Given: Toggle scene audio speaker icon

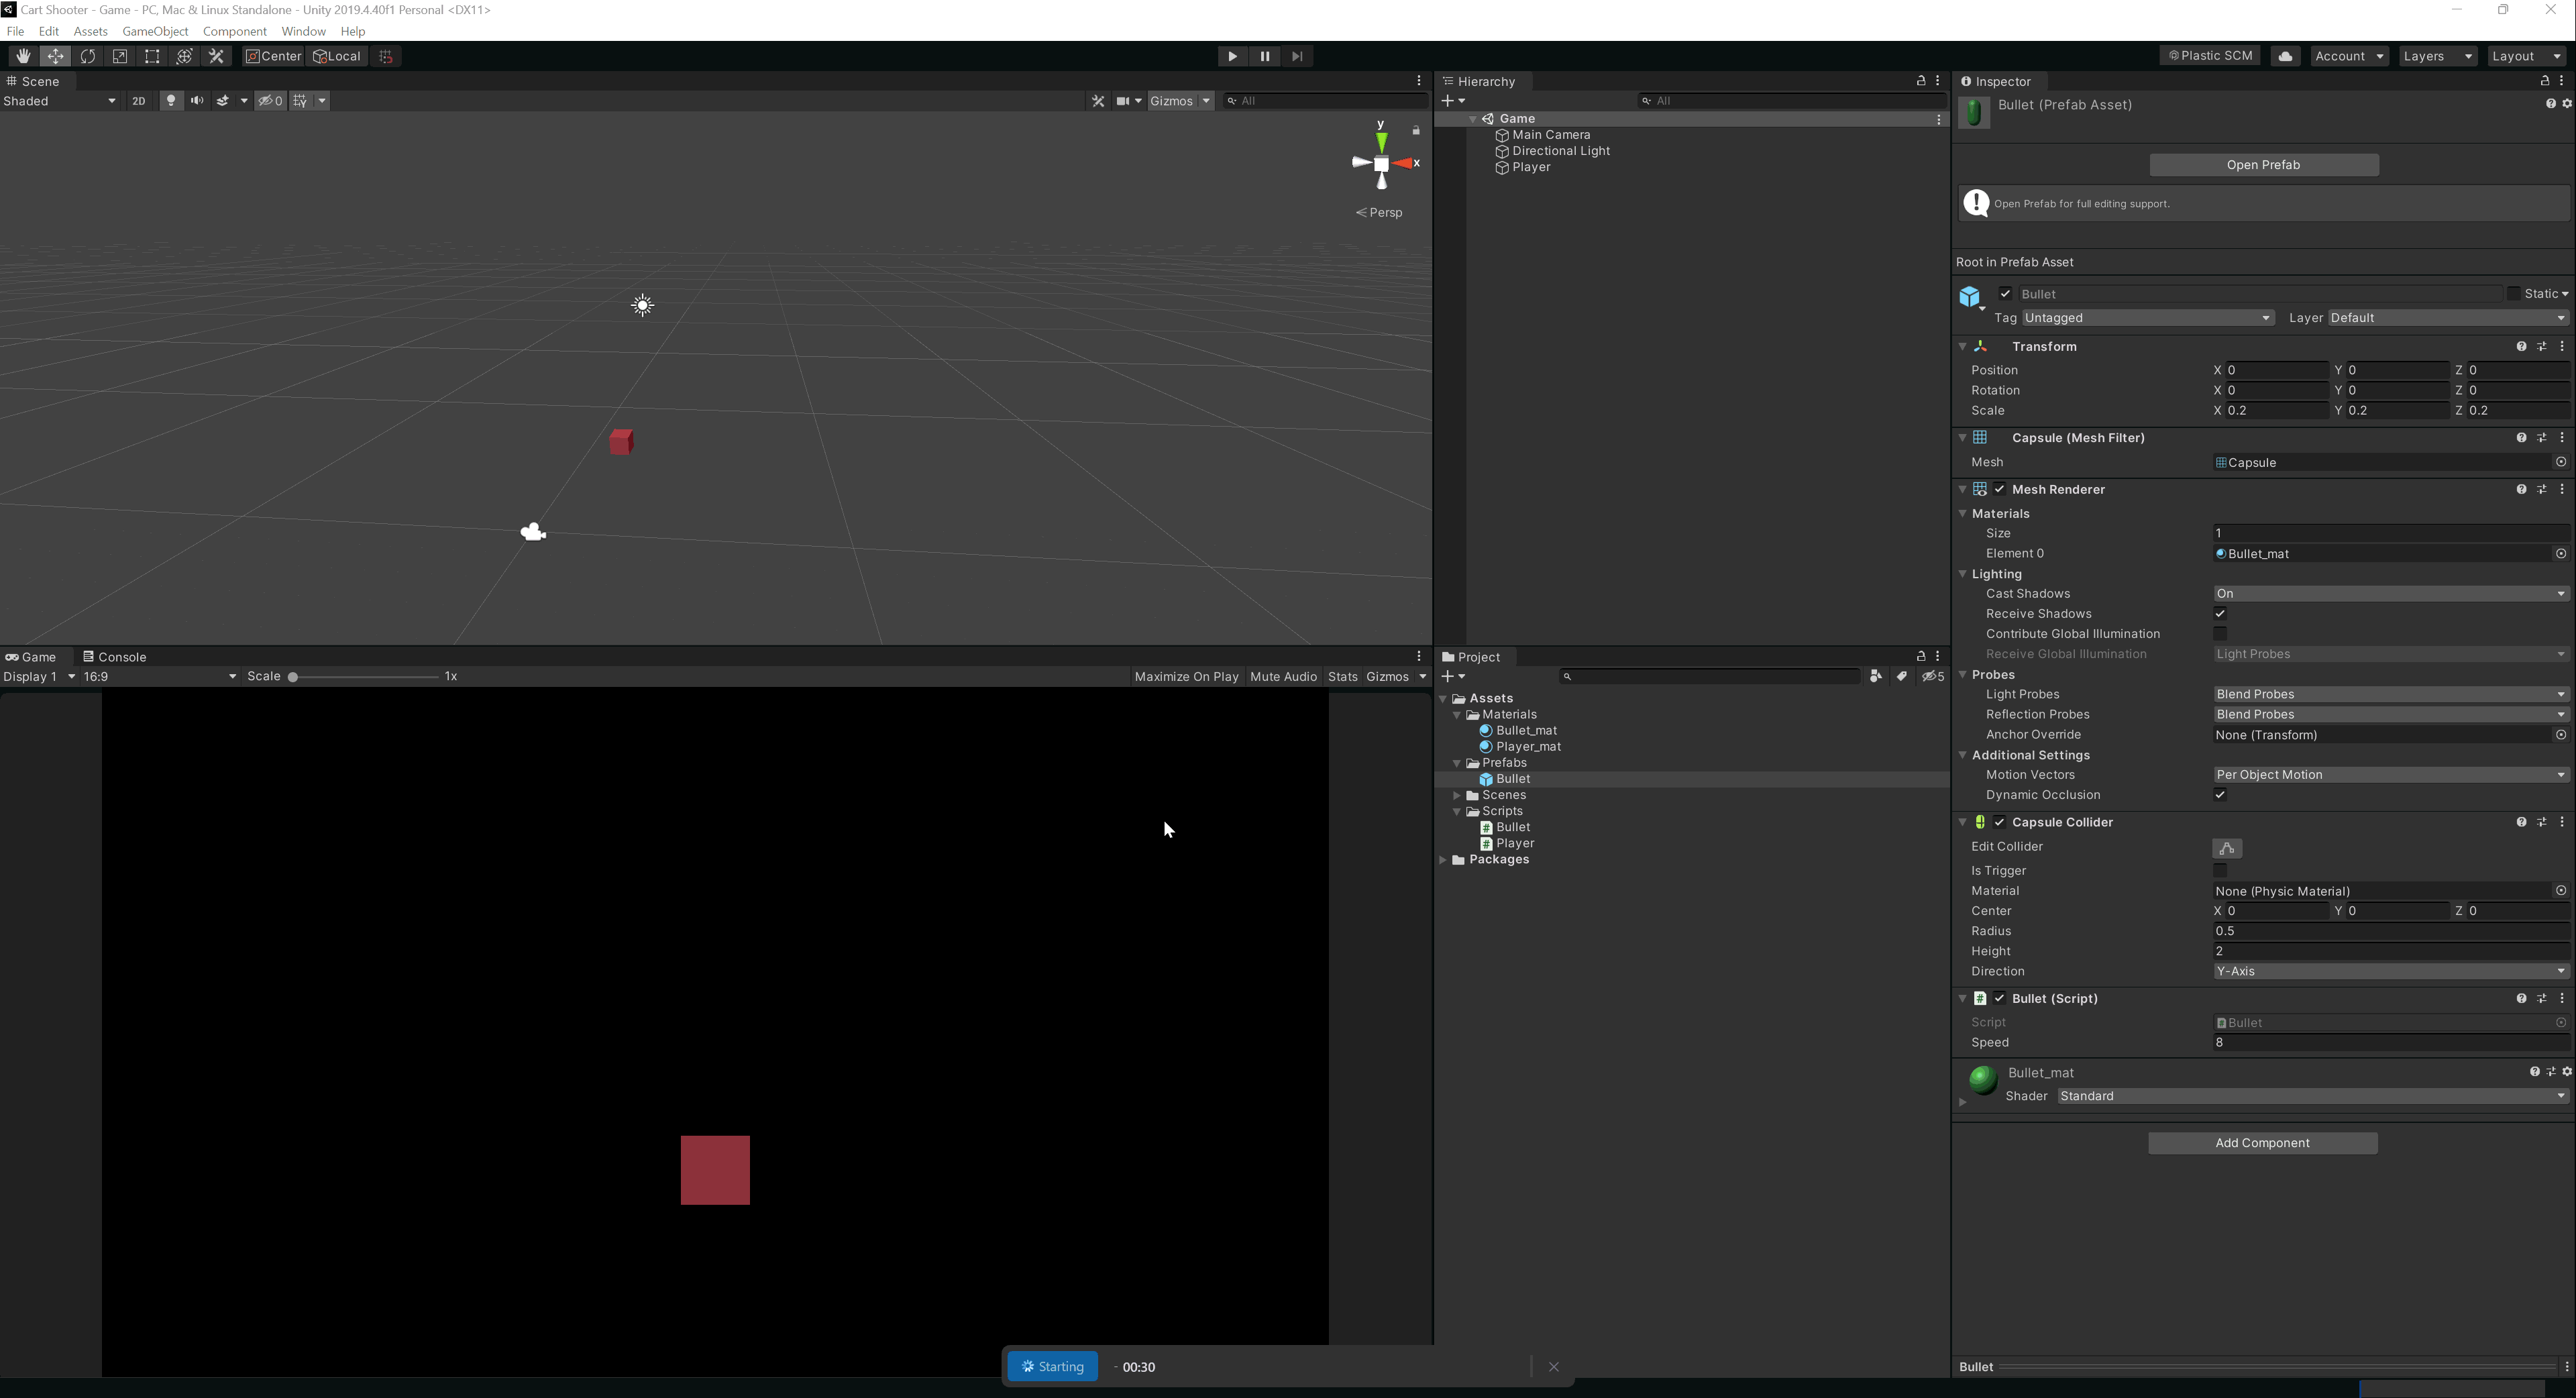Looking at the screenshot, I should pos(197,101).
